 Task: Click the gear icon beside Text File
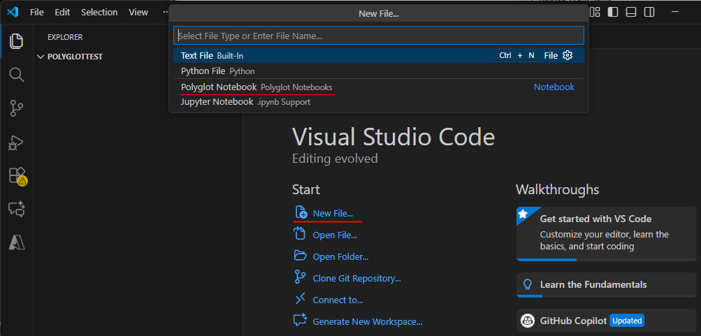tap(568, 55)
